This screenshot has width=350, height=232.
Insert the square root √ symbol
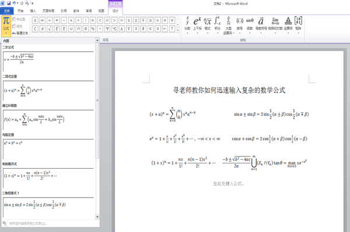tap(50, 28)
